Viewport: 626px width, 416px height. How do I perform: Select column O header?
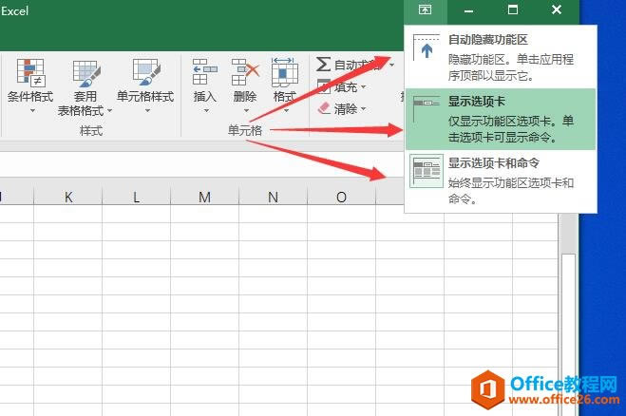click(341, 197)
